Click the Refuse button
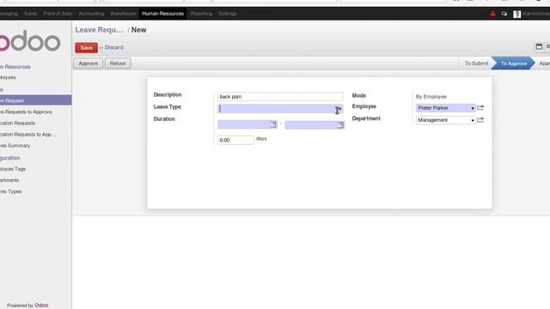Screen dimensions: 550x309 point(118,64)
